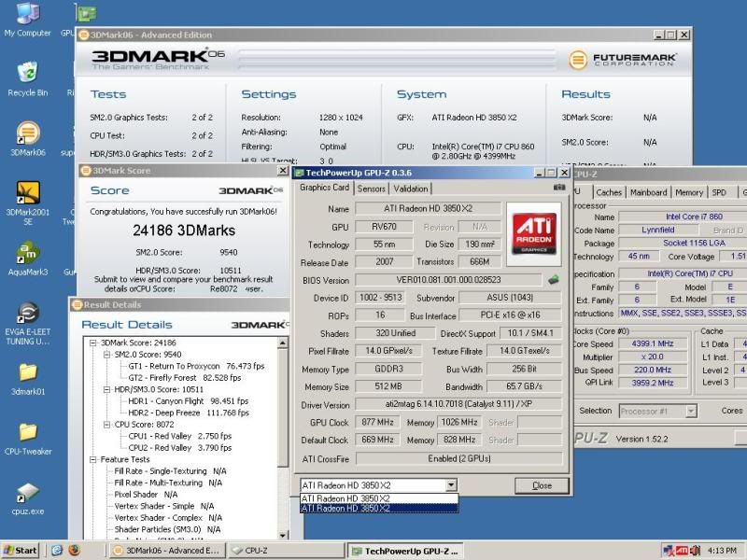
Task: Click the GPU-Z title bar icon
Action: [299, 173]
